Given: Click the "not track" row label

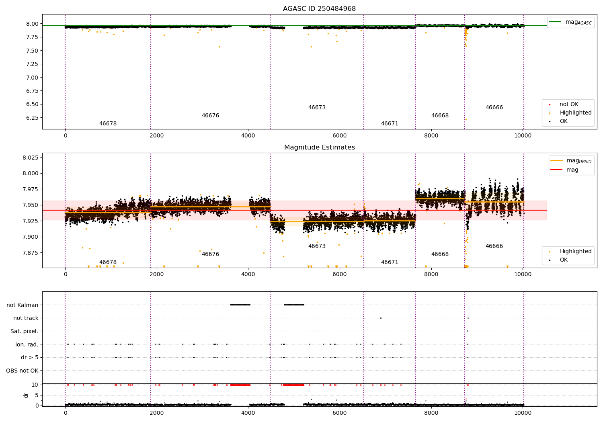Looking at the screenshot, I should click(26, 318).
